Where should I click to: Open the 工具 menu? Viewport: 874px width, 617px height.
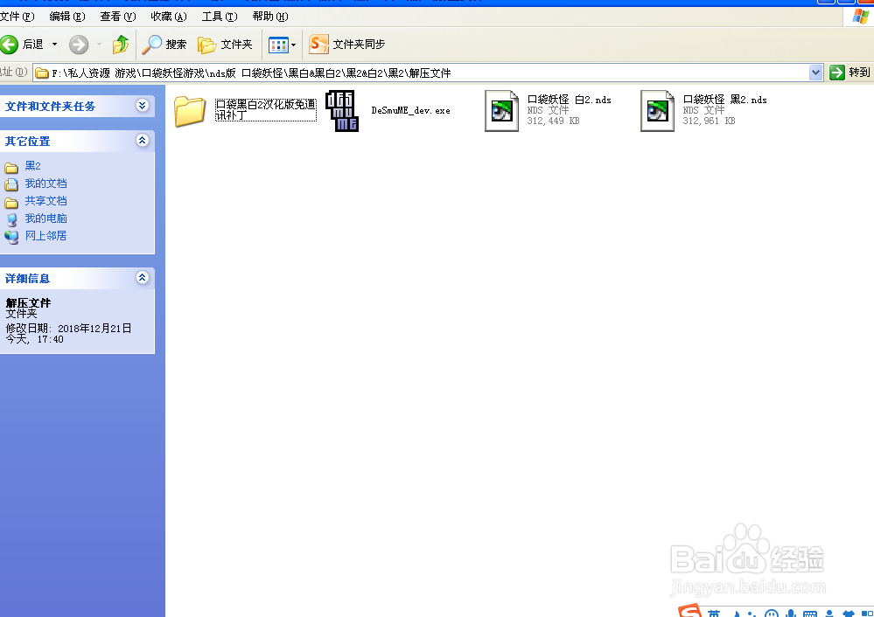pos(219,16)
